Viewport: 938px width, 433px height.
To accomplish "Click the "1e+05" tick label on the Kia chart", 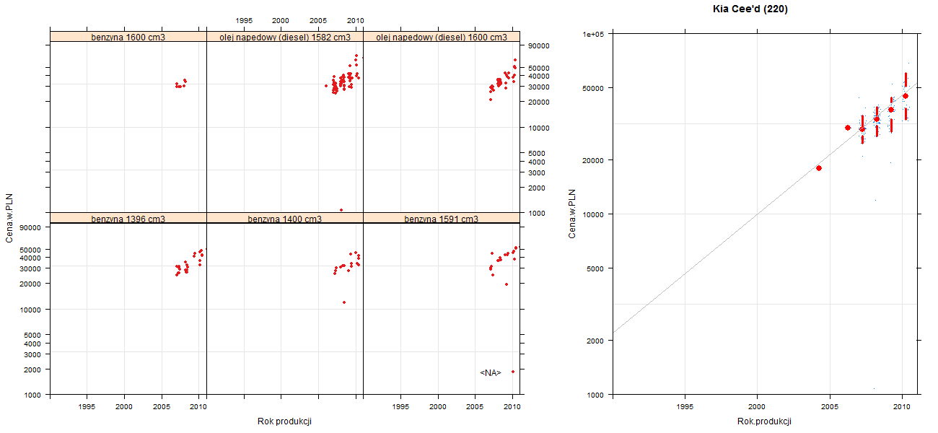I will 594,34.
